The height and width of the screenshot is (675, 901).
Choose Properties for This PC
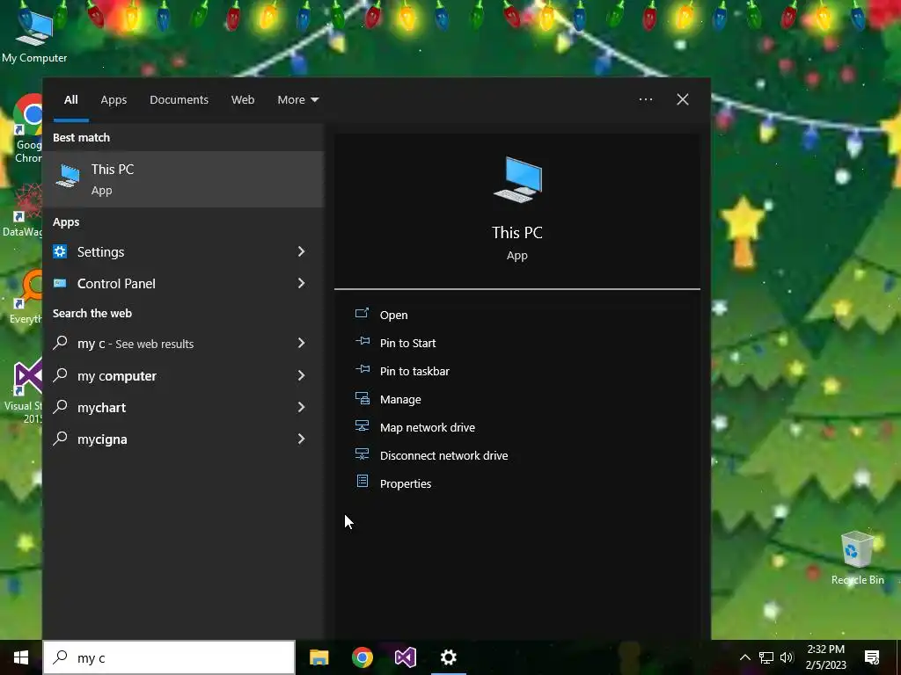[x=405, y=483]
